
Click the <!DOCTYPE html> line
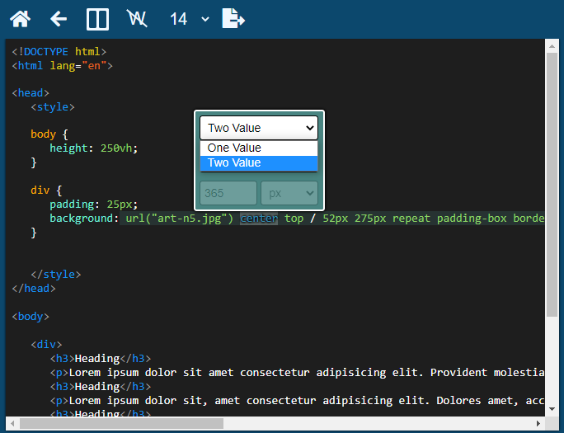click(59, 52)
